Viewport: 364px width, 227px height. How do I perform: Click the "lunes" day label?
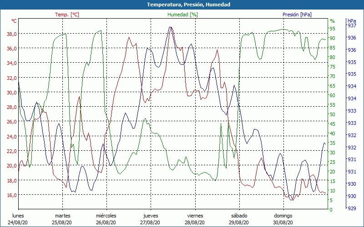coord(18,216)
